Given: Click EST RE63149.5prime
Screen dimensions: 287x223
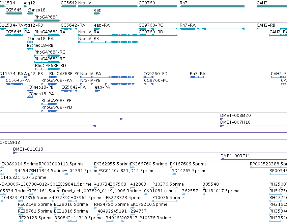Looking at the screenshot, I should pyautogui.click(x=35, y=204).
